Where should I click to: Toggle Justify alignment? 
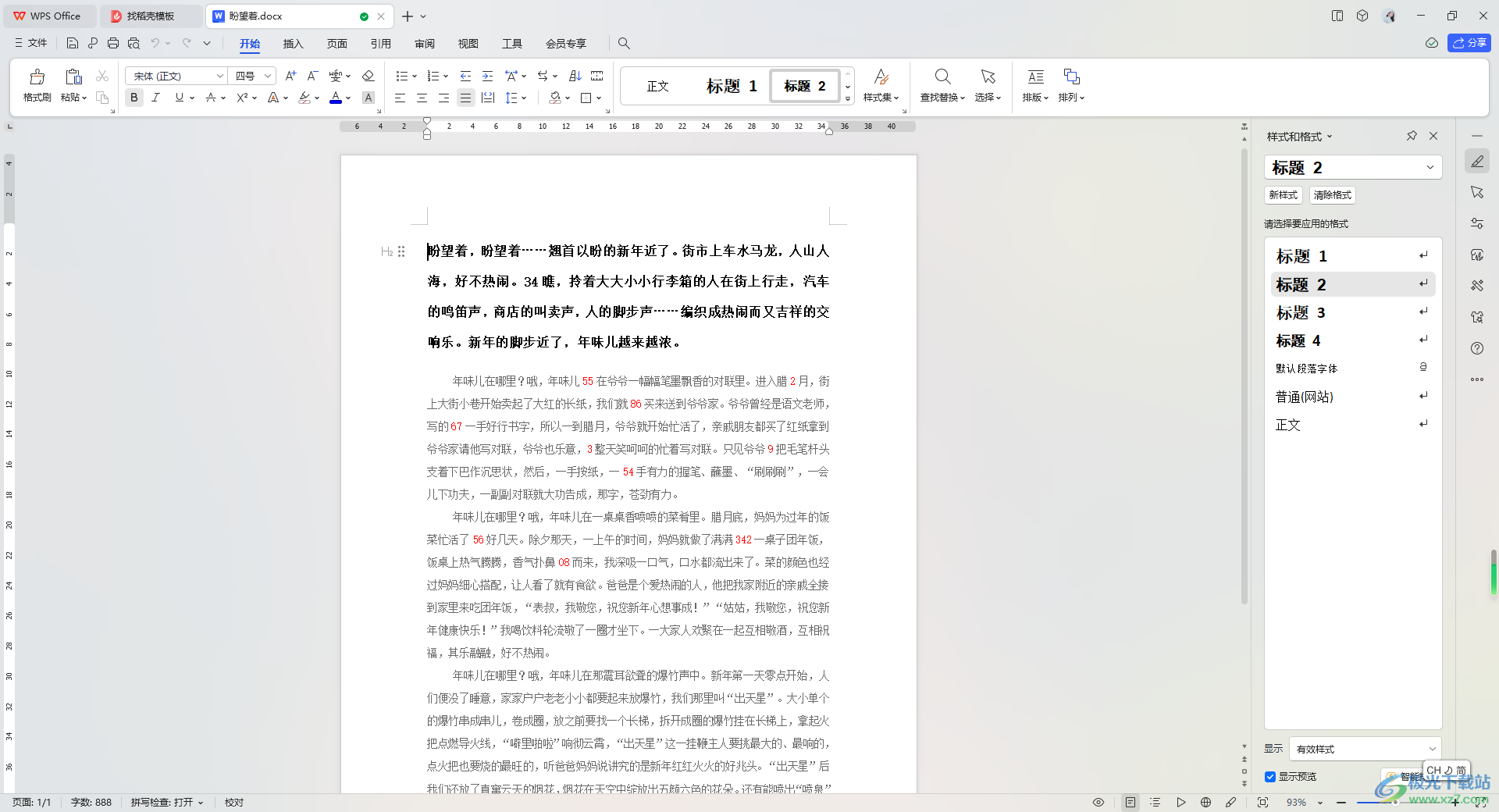465,98
